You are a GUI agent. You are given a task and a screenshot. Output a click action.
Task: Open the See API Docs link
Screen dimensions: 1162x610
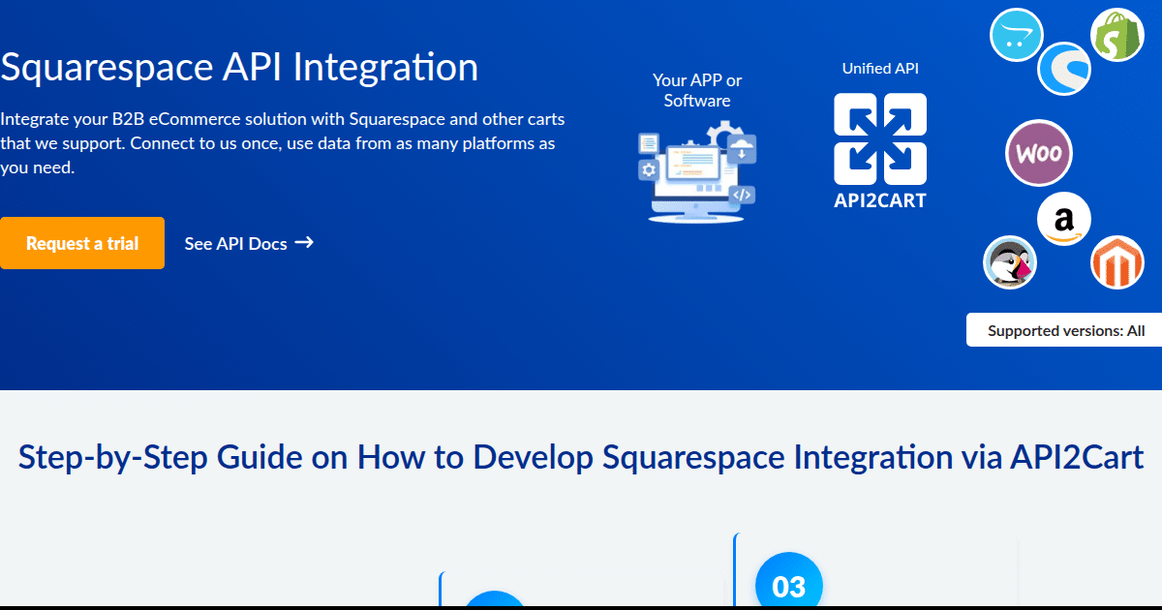249,243
